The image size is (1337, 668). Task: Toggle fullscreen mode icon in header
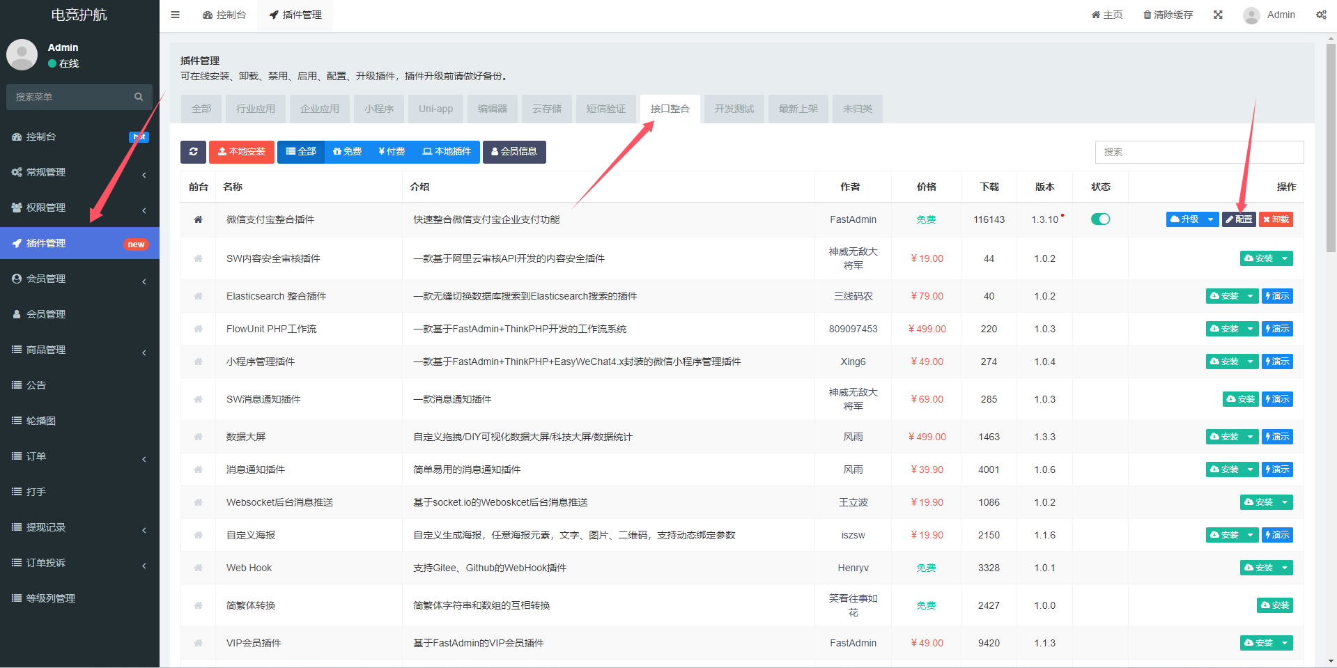pos(1218,15)
